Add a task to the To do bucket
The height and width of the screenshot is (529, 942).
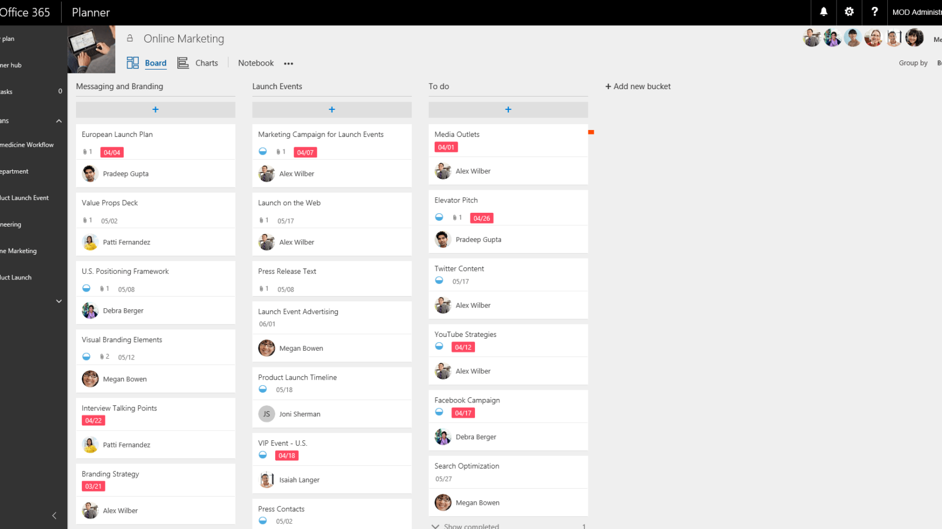pos(508,109)
